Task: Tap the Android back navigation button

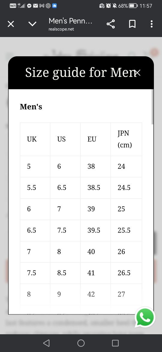Action: tap(46, 343)
